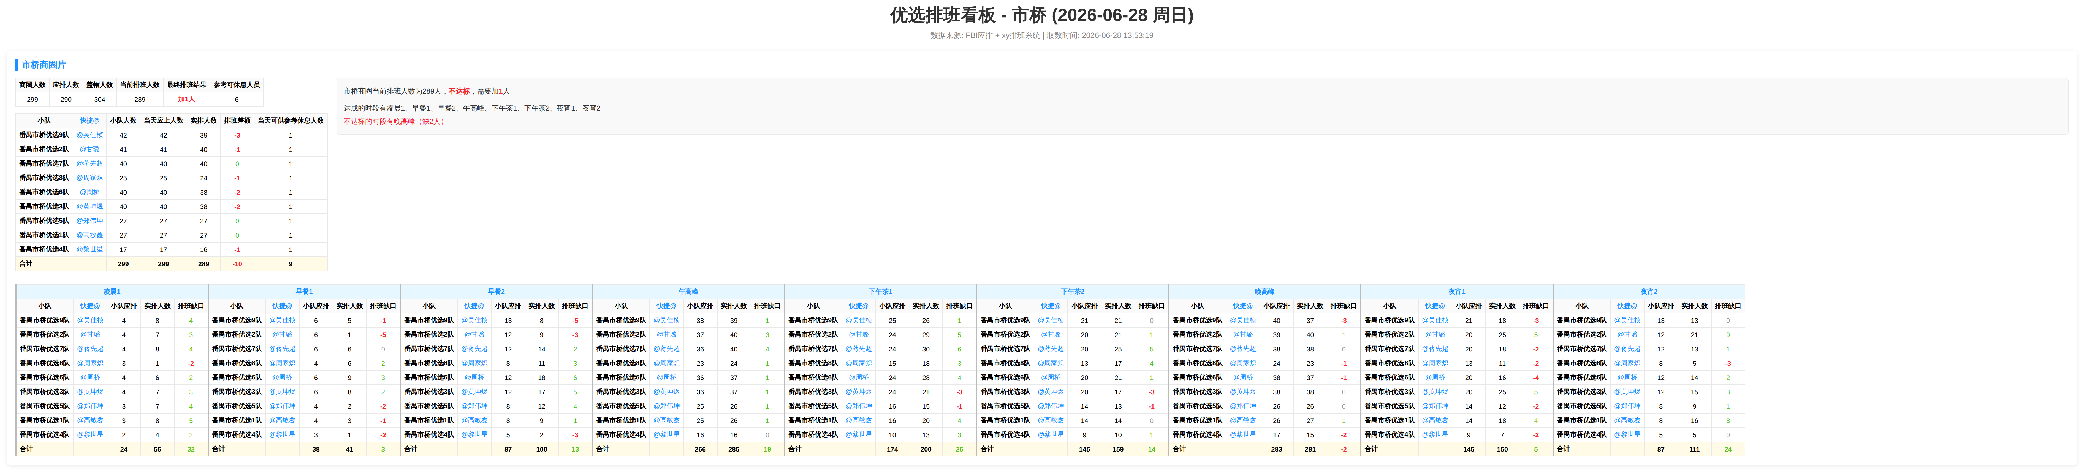2084x473 pixels.
Task: Click the 159 total in 下午茶2 table
Action: [1118, 450]
